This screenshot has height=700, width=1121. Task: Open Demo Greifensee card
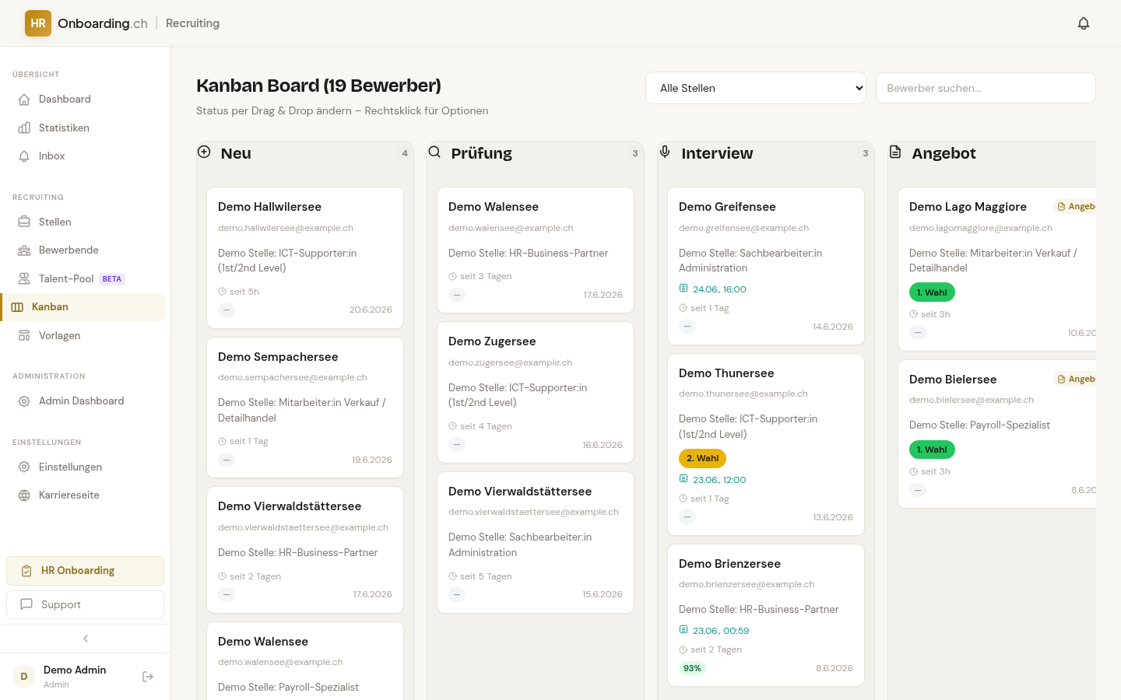(766, 266)
